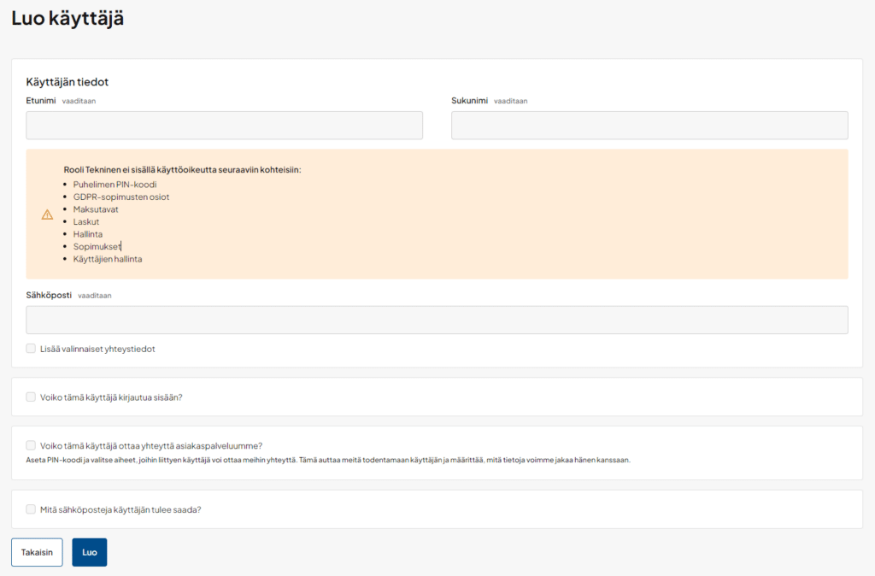Screen dimensions: 875x576
Task: Click into the Etunimi input field
Action: [x=224, y=126]
